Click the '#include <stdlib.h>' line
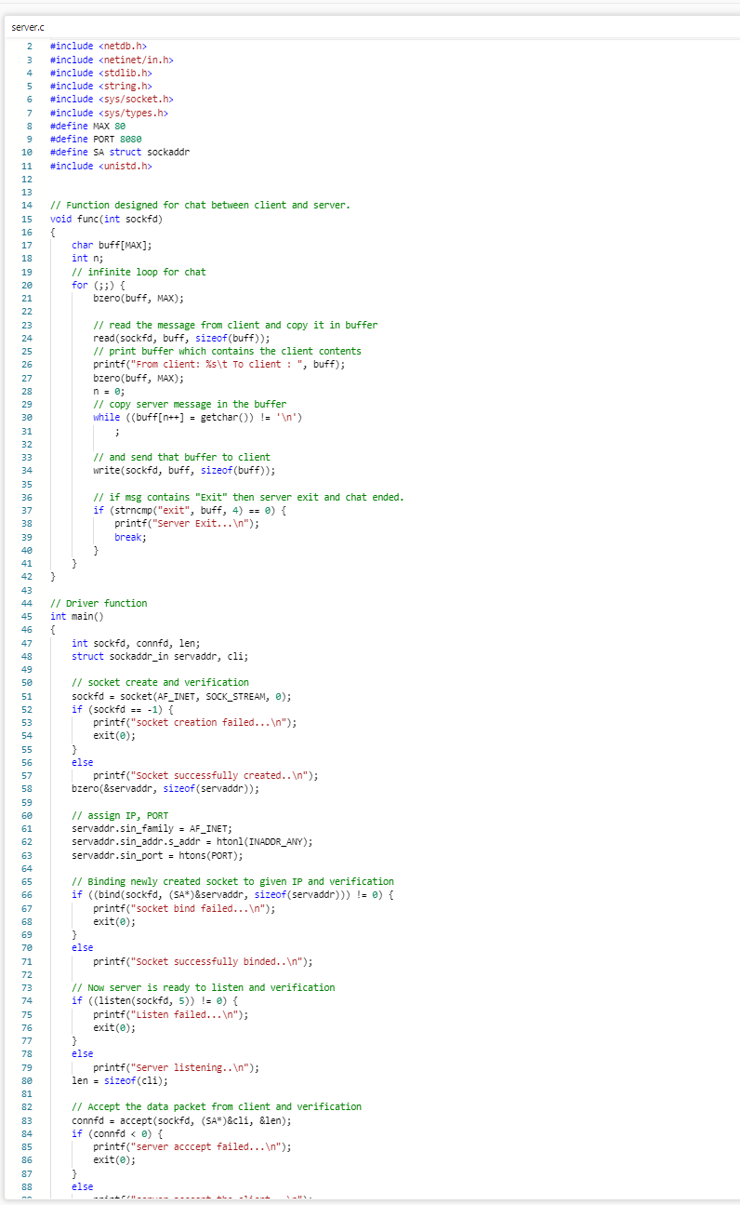The height and width of the screenshot is (1205, 740). tap(101, 73)
